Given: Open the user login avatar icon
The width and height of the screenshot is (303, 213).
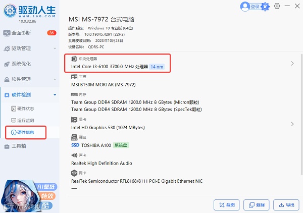Looking at the screenshot, I should point(245,7).
